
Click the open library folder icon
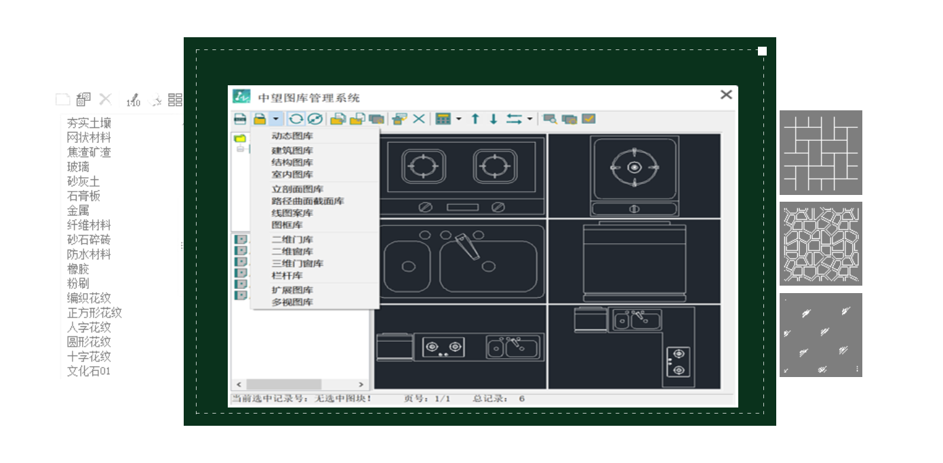pos(259,118)
